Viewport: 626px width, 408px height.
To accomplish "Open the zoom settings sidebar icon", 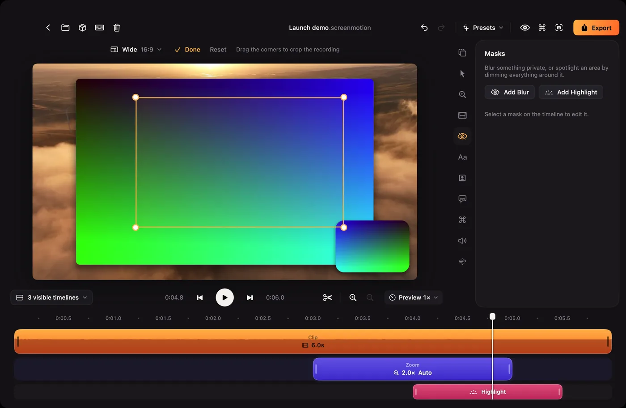I will click(x=462, y=94).
